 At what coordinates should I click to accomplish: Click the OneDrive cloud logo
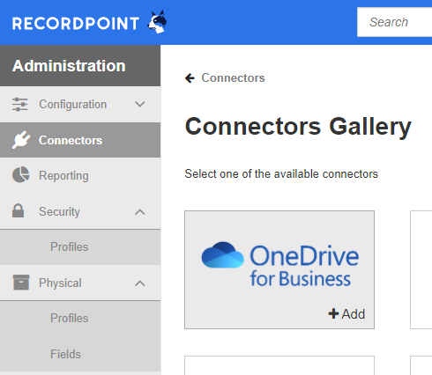(223, 254)
